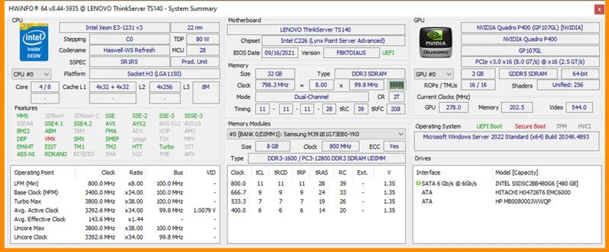Click the red VMX feature label
609x252 pixels.
[x=50, y=139]
